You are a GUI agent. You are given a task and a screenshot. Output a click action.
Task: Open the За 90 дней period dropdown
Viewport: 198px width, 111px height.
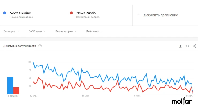pyautogui.click(x=37, y=31)
